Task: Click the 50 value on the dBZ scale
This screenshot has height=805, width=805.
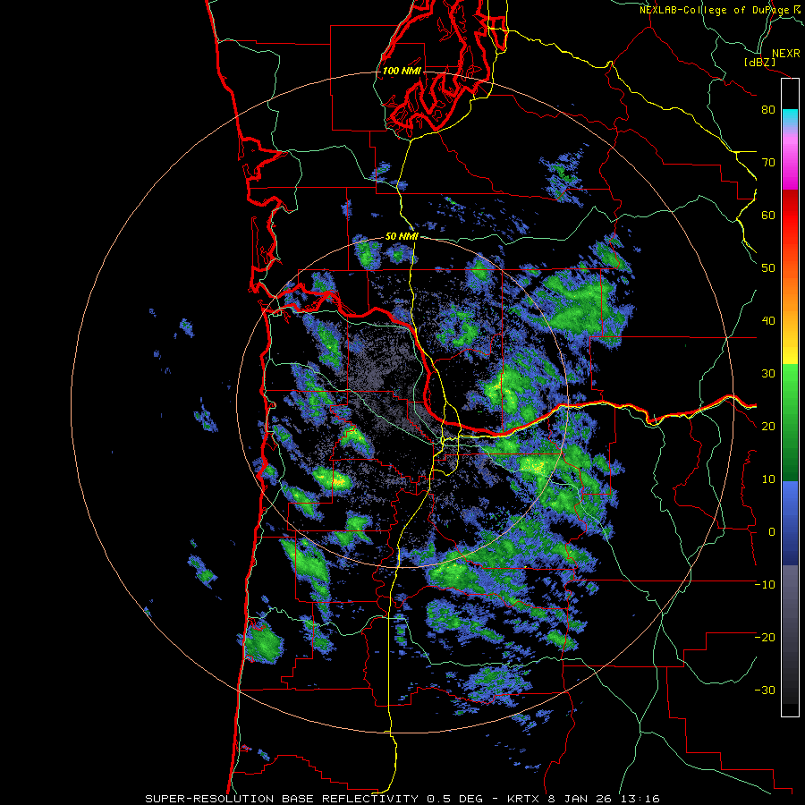Action: click(x=768, y=268)
